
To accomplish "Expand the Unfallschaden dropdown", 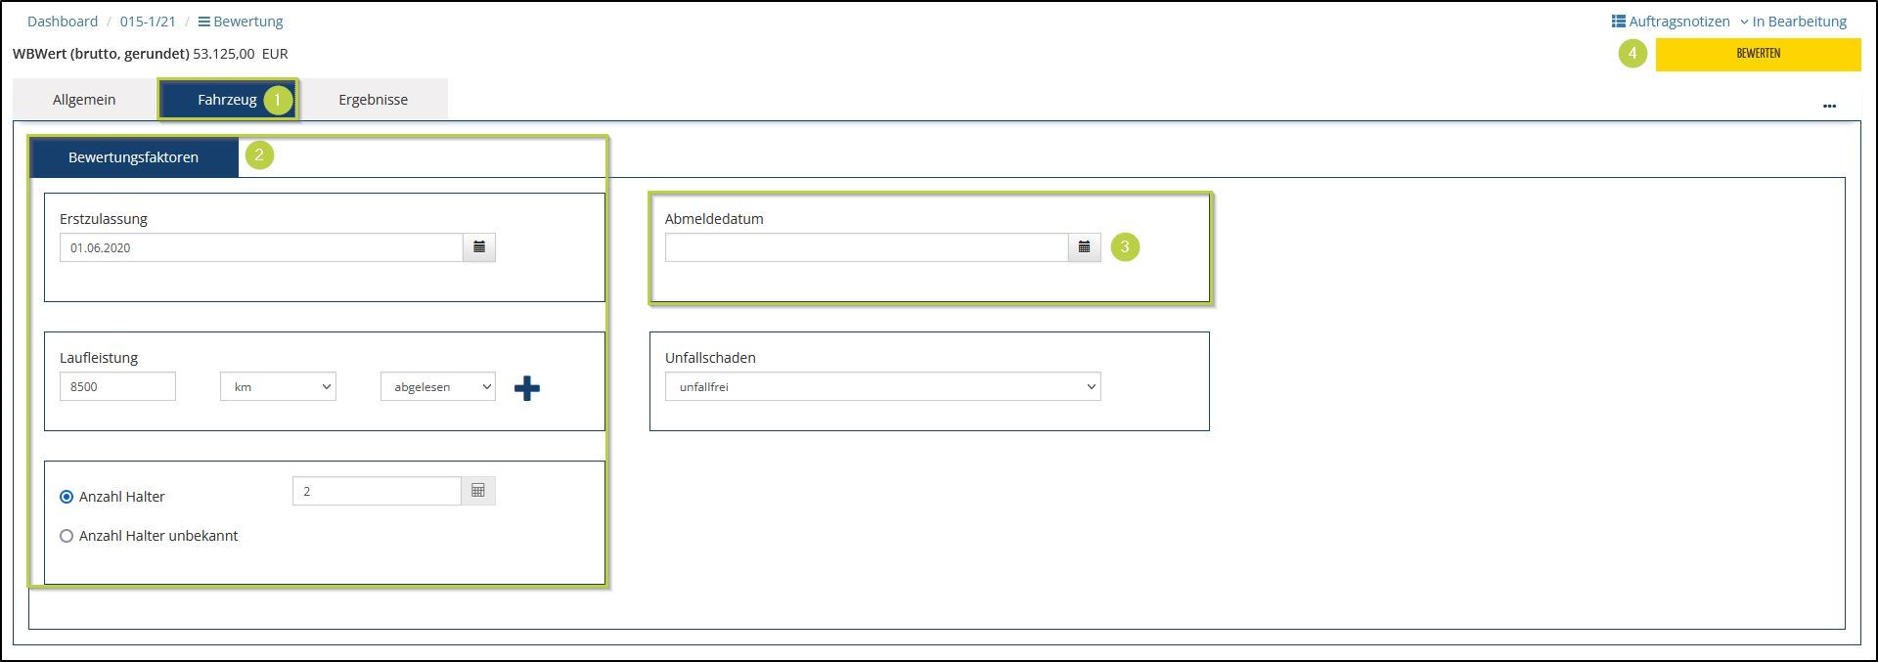I will pos(882,387).
